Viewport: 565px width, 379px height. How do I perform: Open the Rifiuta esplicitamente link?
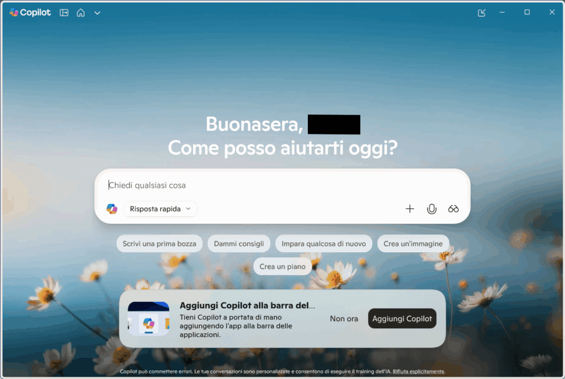(419, 371)
